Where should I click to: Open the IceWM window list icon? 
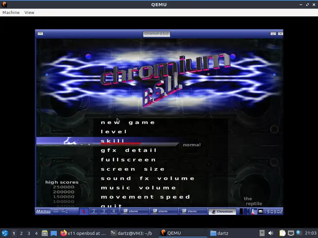[65, 211]
